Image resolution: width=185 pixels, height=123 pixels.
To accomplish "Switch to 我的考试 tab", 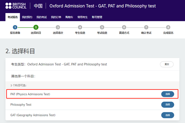I will tap(41, 17).
